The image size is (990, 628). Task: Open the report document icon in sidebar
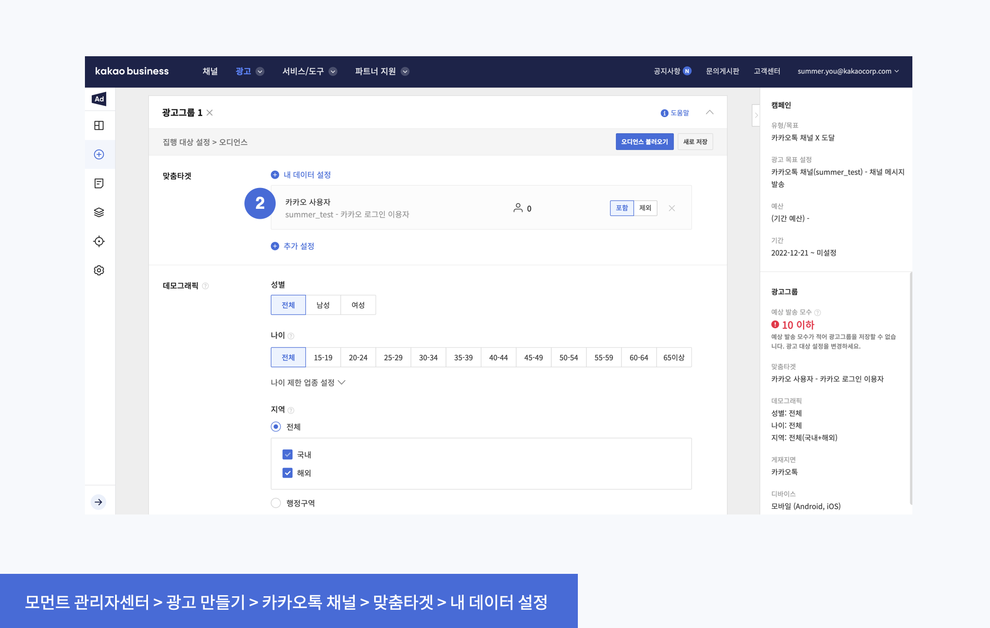99,183
